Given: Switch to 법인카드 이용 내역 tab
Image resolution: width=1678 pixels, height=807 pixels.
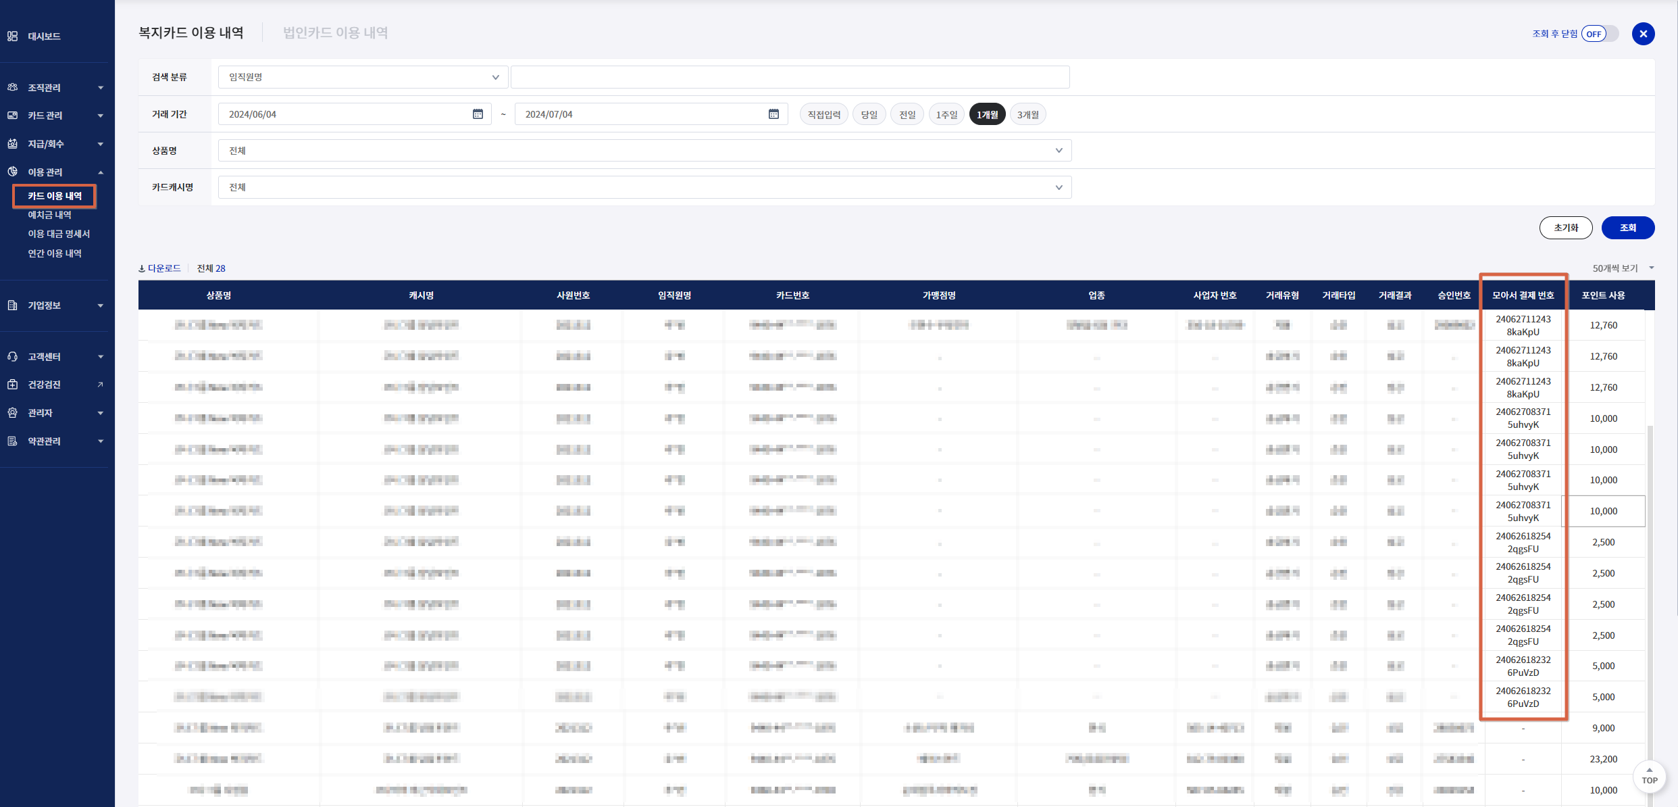Looking at the screenshot, I should coord(335,32).
